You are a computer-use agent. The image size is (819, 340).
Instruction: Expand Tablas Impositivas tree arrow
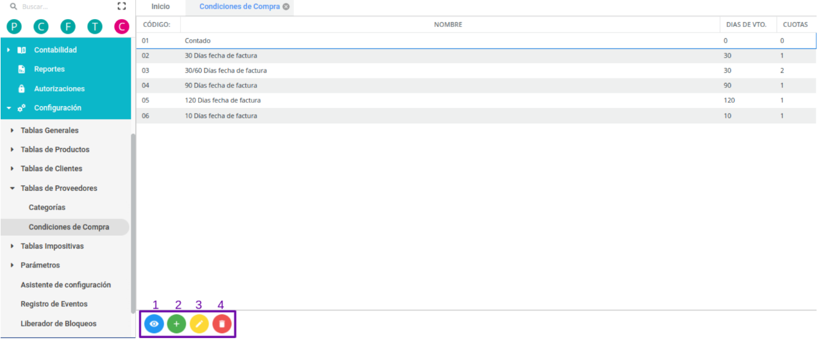pyautogui.click(x=12, y=246)
